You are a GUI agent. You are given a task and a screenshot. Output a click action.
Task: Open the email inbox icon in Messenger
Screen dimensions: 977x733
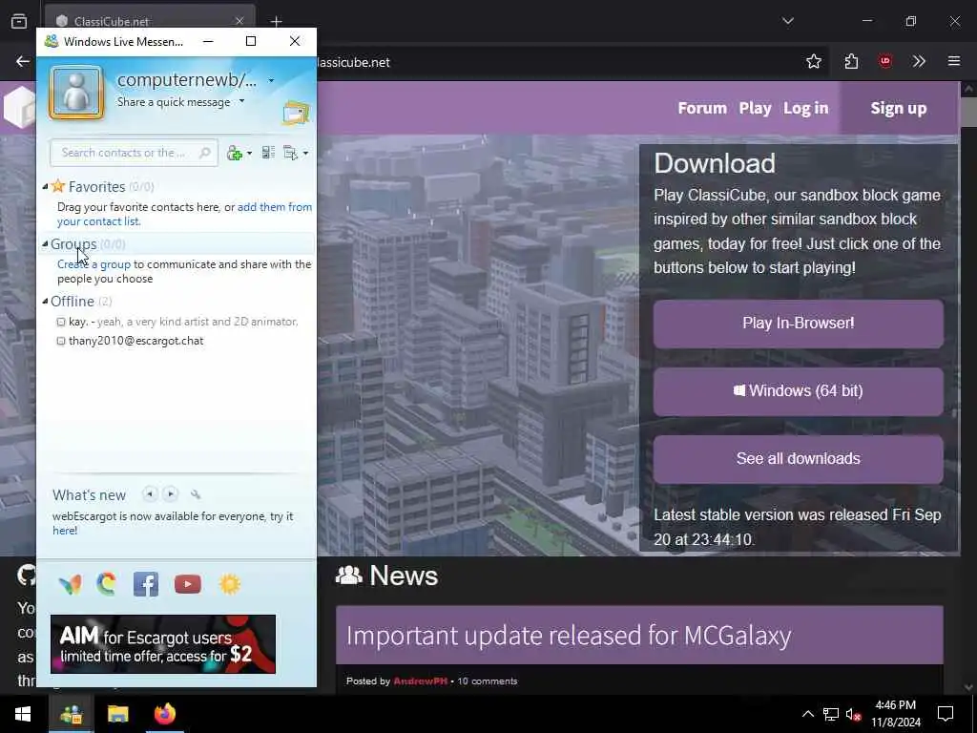[x=296, y=113]
